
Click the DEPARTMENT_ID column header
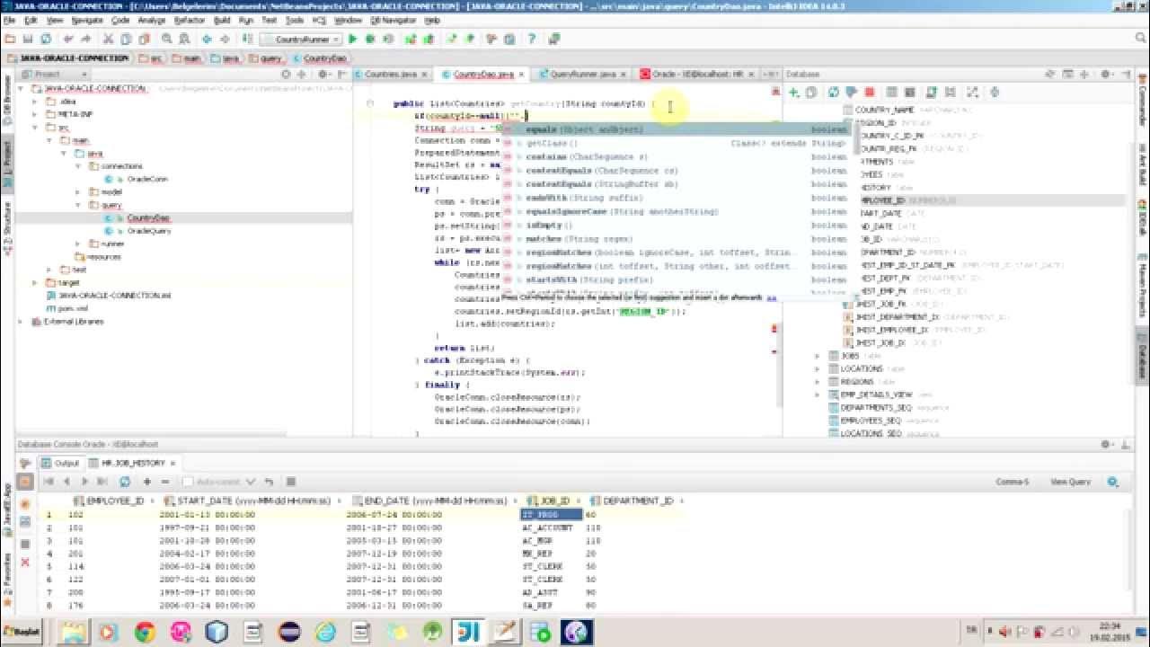(x=638, y=501)
